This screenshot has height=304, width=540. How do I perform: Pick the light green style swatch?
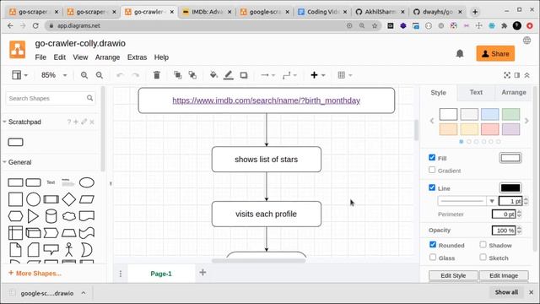(x=510, y=114)
